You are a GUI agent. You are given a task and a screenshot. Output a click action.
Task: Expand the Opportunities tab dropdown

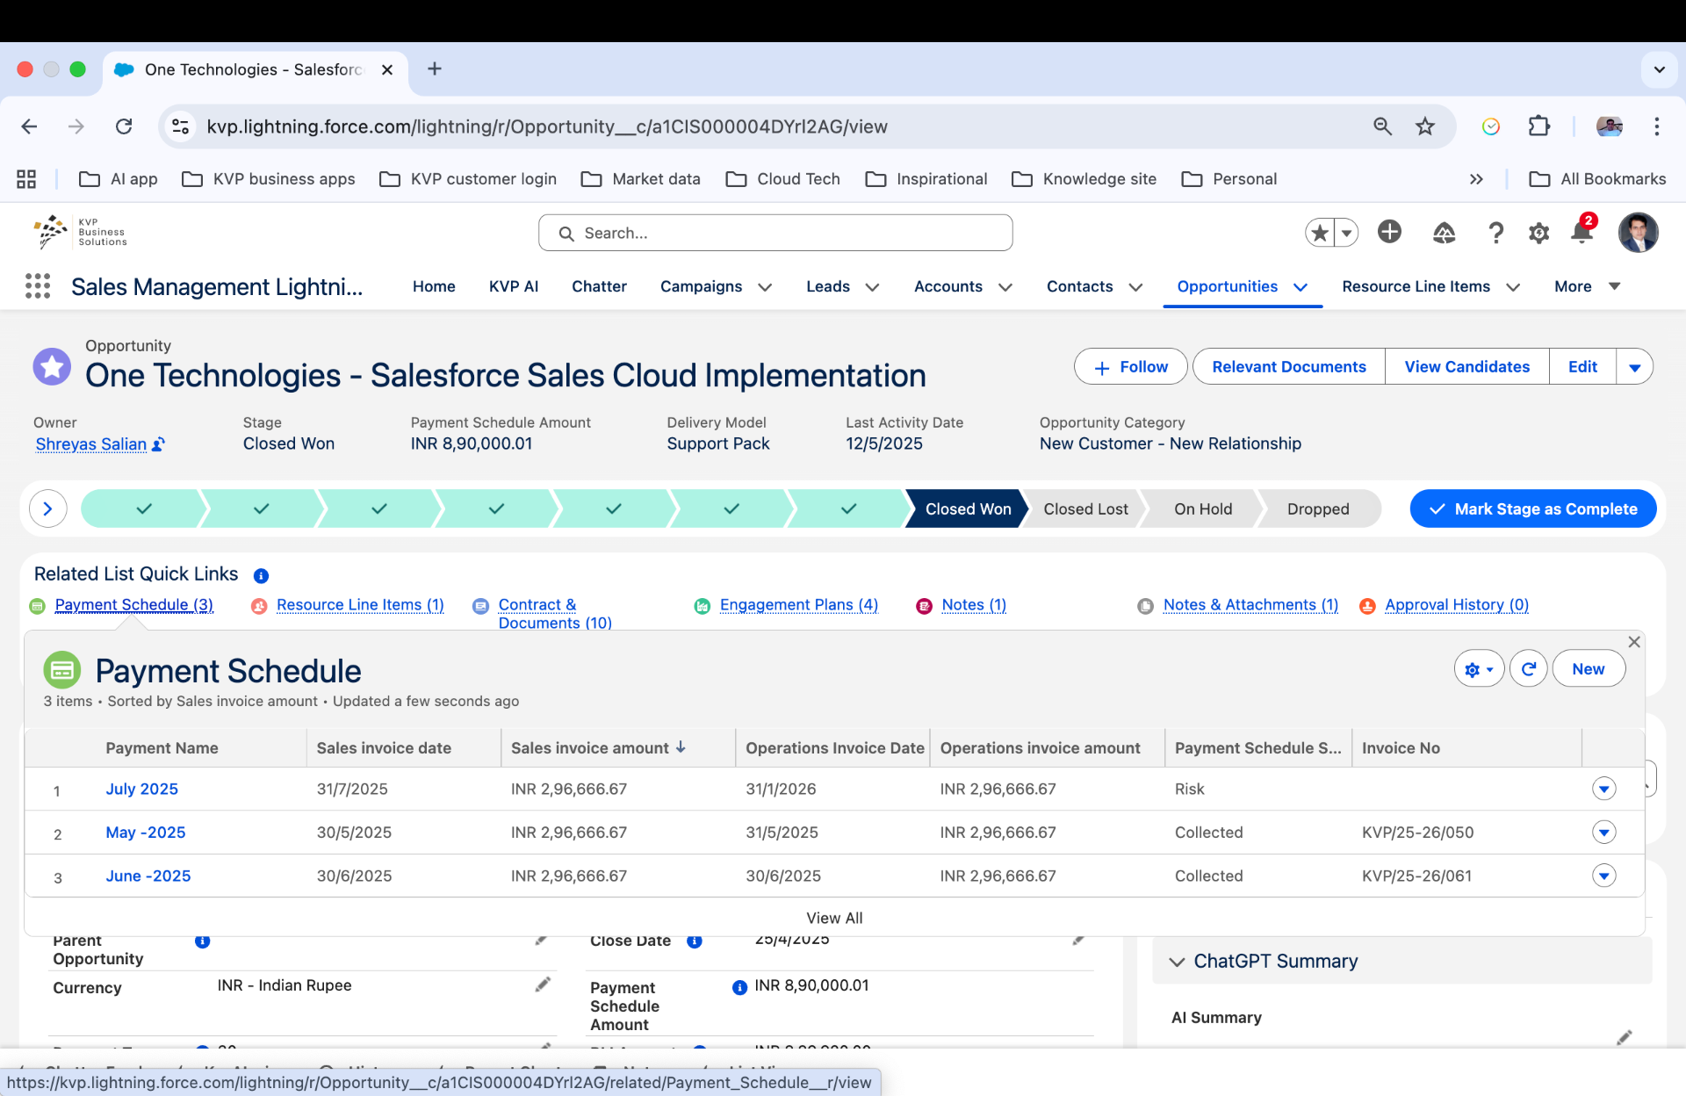click(x=1301, y=287)
